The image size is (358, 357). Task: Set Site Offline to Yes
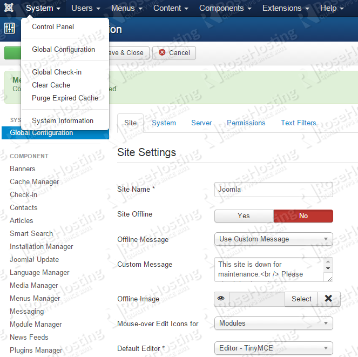tap(244, 216)
